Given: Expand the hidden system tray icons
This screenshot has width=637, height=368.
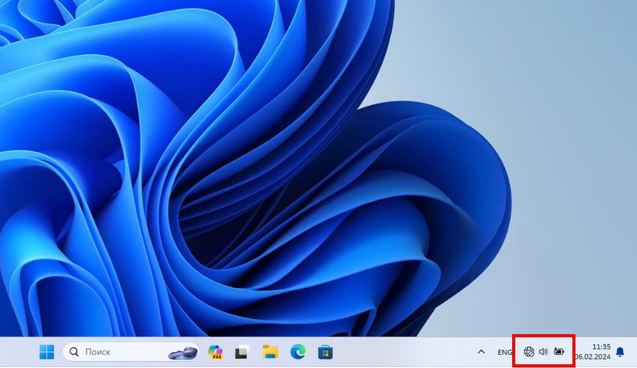Looking at the screenshot, I should 481,352.
